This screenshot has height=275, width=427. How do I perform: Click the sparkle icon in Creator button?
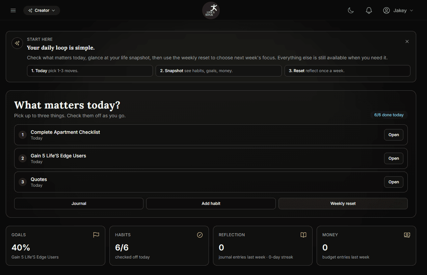click(30, 10)
